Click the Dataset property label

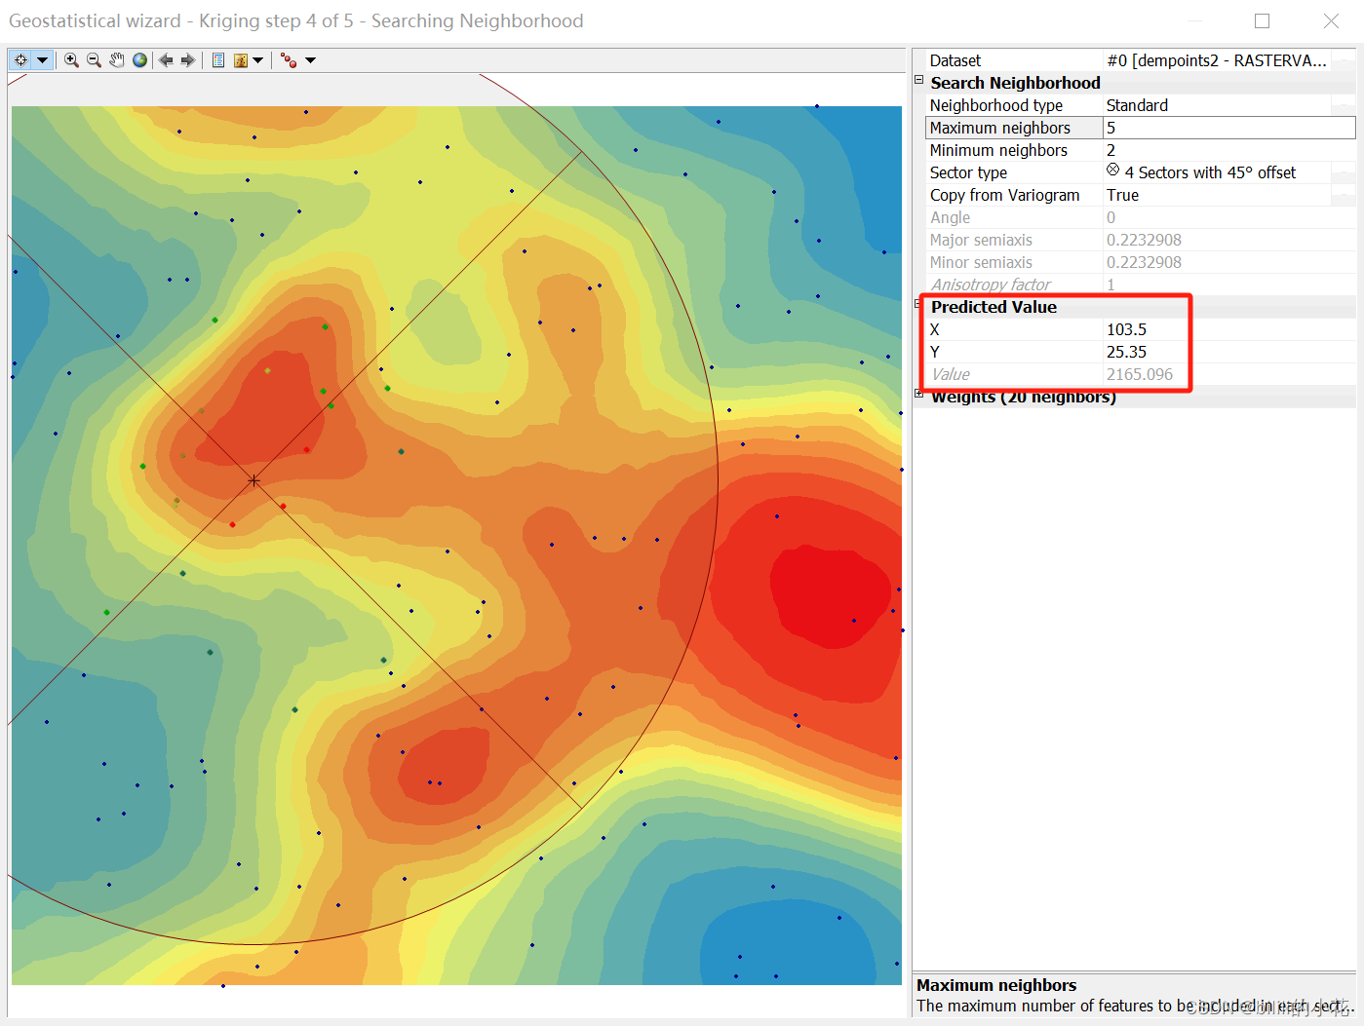tap(955, 60)
